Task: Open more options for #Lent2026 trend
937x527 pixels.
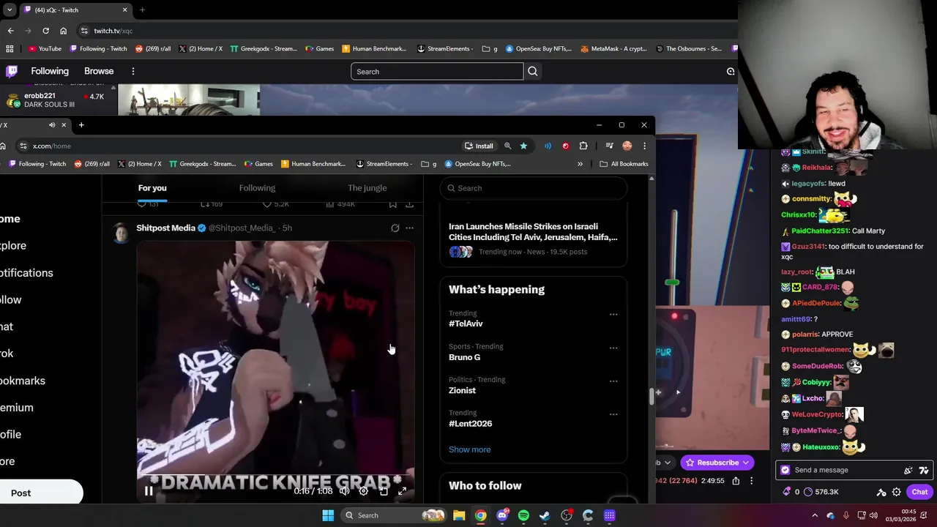Action: 613,414
